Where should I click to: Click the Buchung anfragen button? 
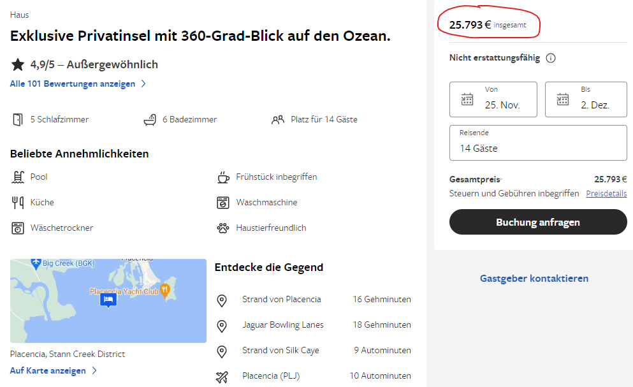[538, 223]
